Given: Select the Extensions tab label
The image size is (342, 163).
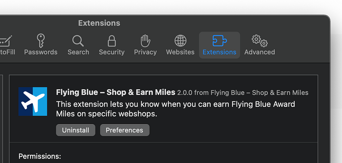Looking at the screenshot, I should pyautogui.click(x=219, y=52).
